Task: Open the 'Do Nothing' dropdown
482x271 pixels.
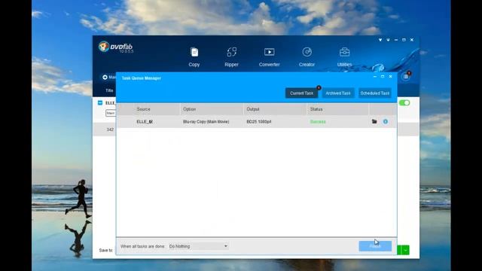Action: (x=198, y=246)
